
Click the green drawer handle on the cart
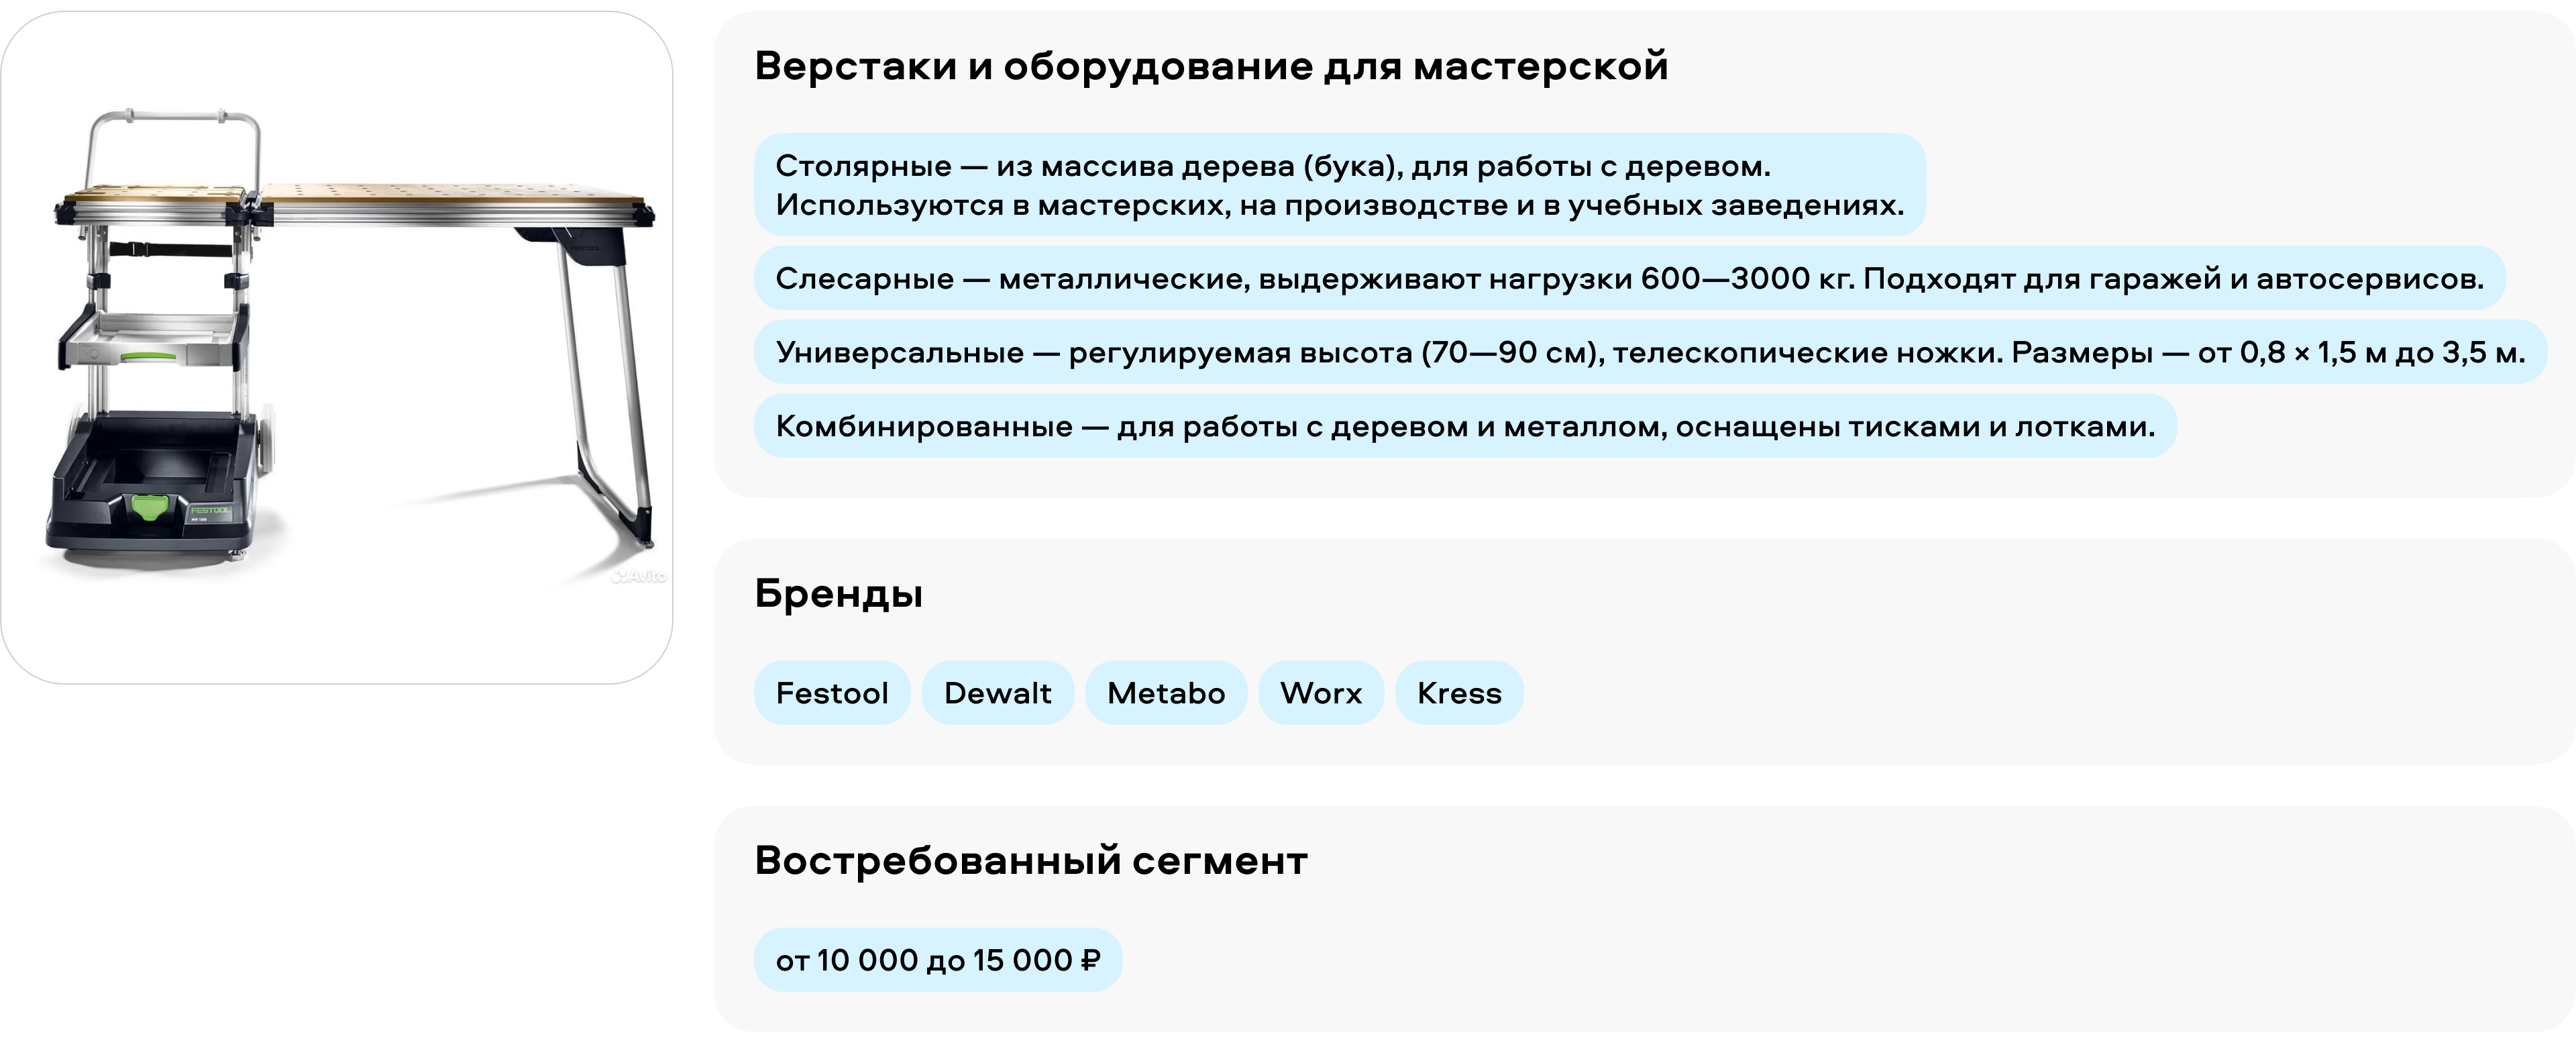149,356
